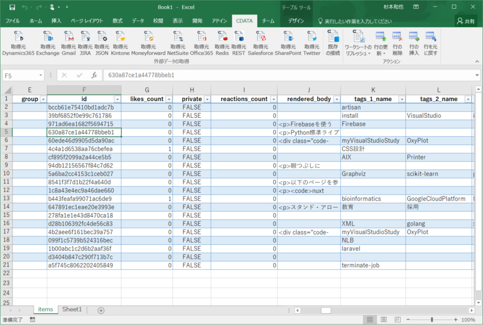This screenshot has height=325, width=483.
Task: Switch to the Design (デザイン) table tools tab
Action: pyautogui.click(x=296, y=21)
